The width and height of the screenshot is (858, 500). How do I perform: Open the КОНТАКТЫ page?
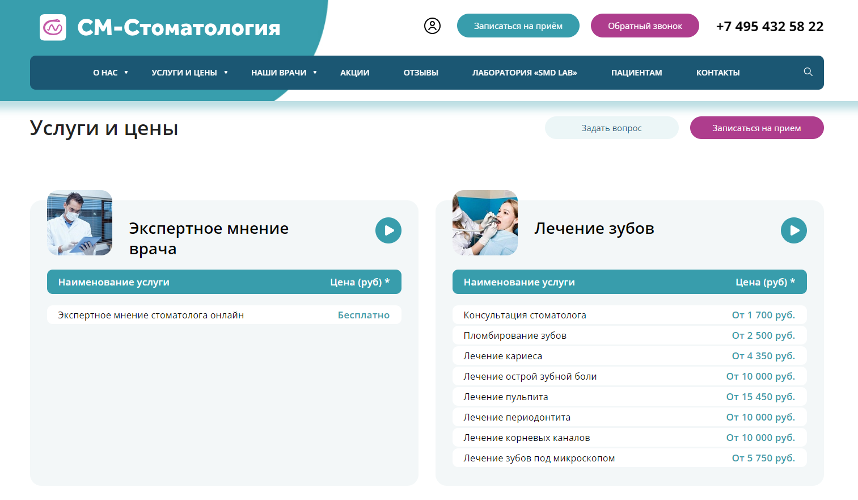718,73
